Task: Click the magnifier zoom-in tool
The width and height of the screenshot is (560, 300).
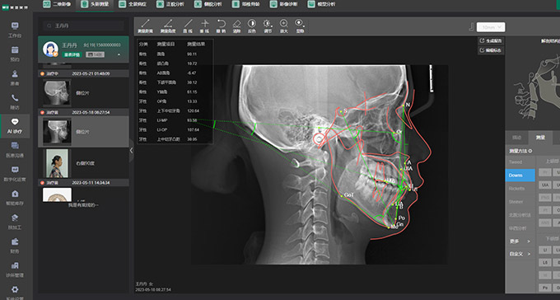Action: tap(283, 26)
